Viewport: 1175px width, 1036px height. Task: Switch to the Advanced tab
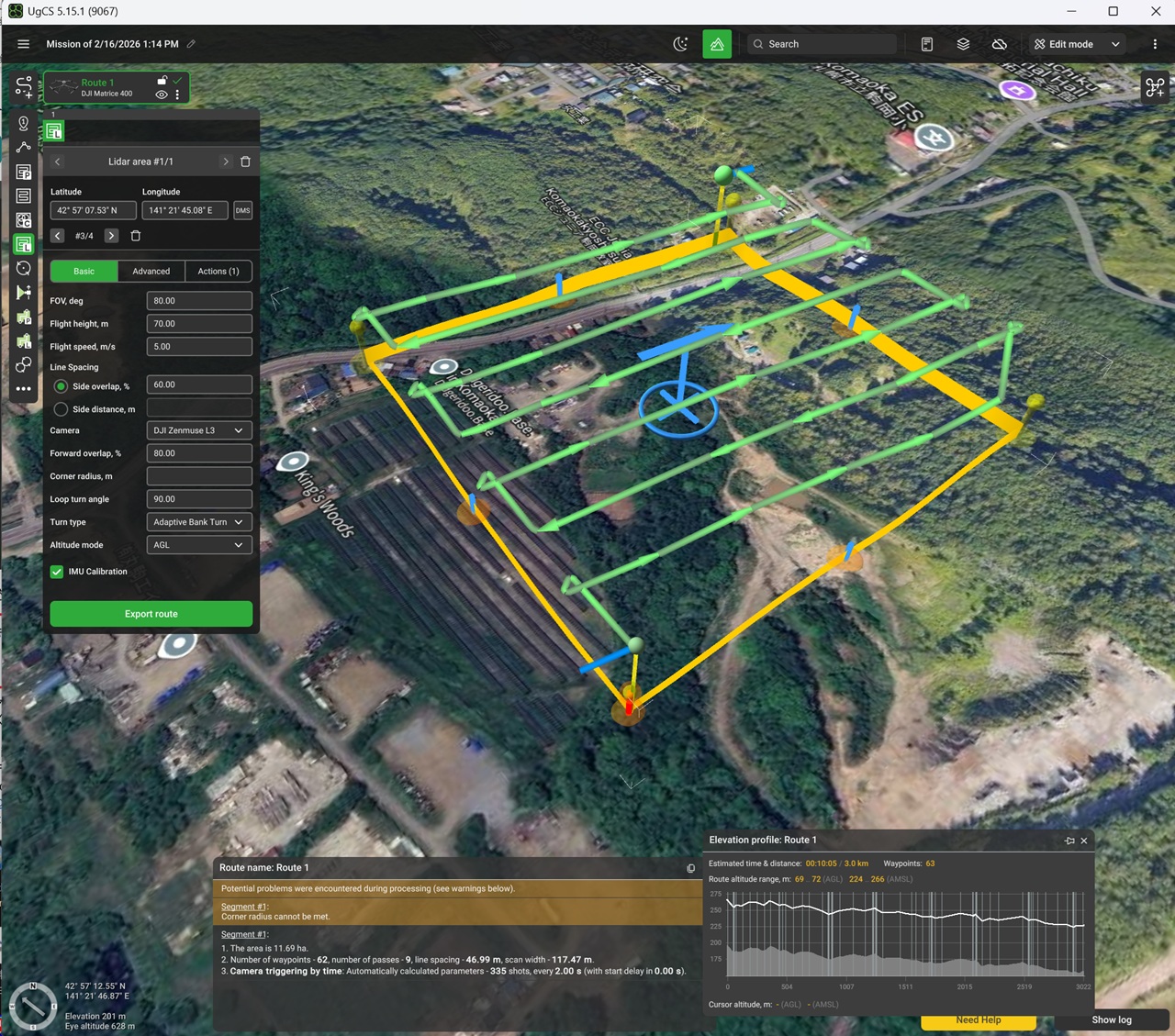(151, 272)
